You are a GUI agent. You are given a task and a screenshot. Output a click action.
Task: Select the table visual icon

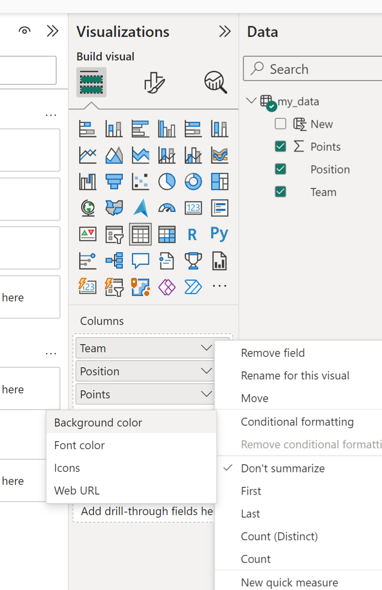(140, 234)
